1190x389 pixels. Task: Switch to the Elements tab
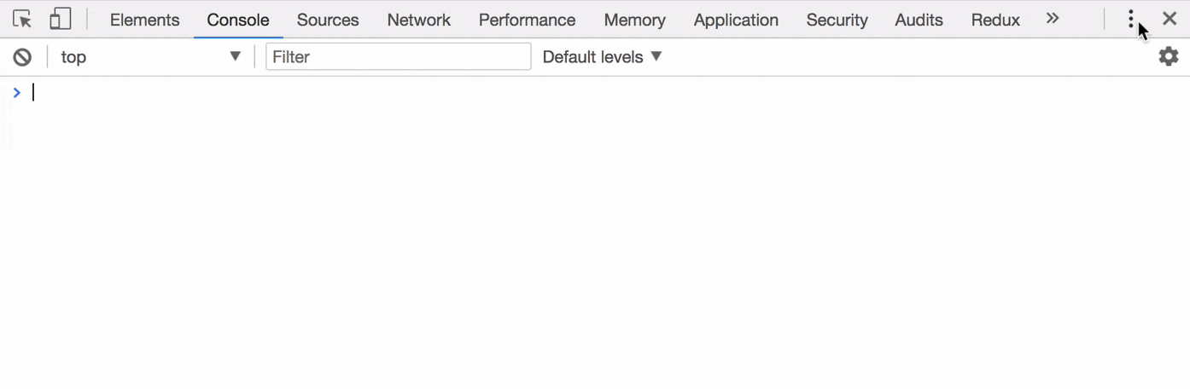click(x=144, y=20)
